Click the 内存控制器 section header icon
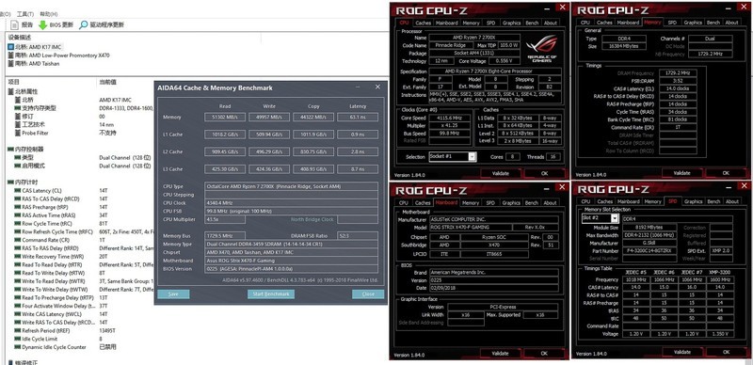This screenshot has height=365, width=753. coord(10,150)
